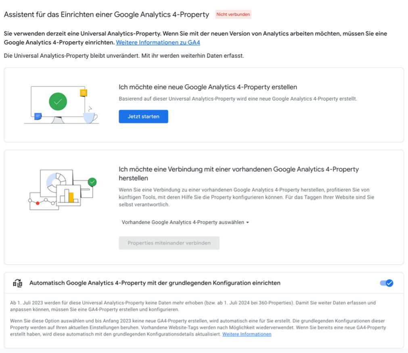Image resolution: width=408 pixels, height=353 pixels.
Task: Click paragraph starting Ab 1. Juli 2023
Action: (193, 306)
